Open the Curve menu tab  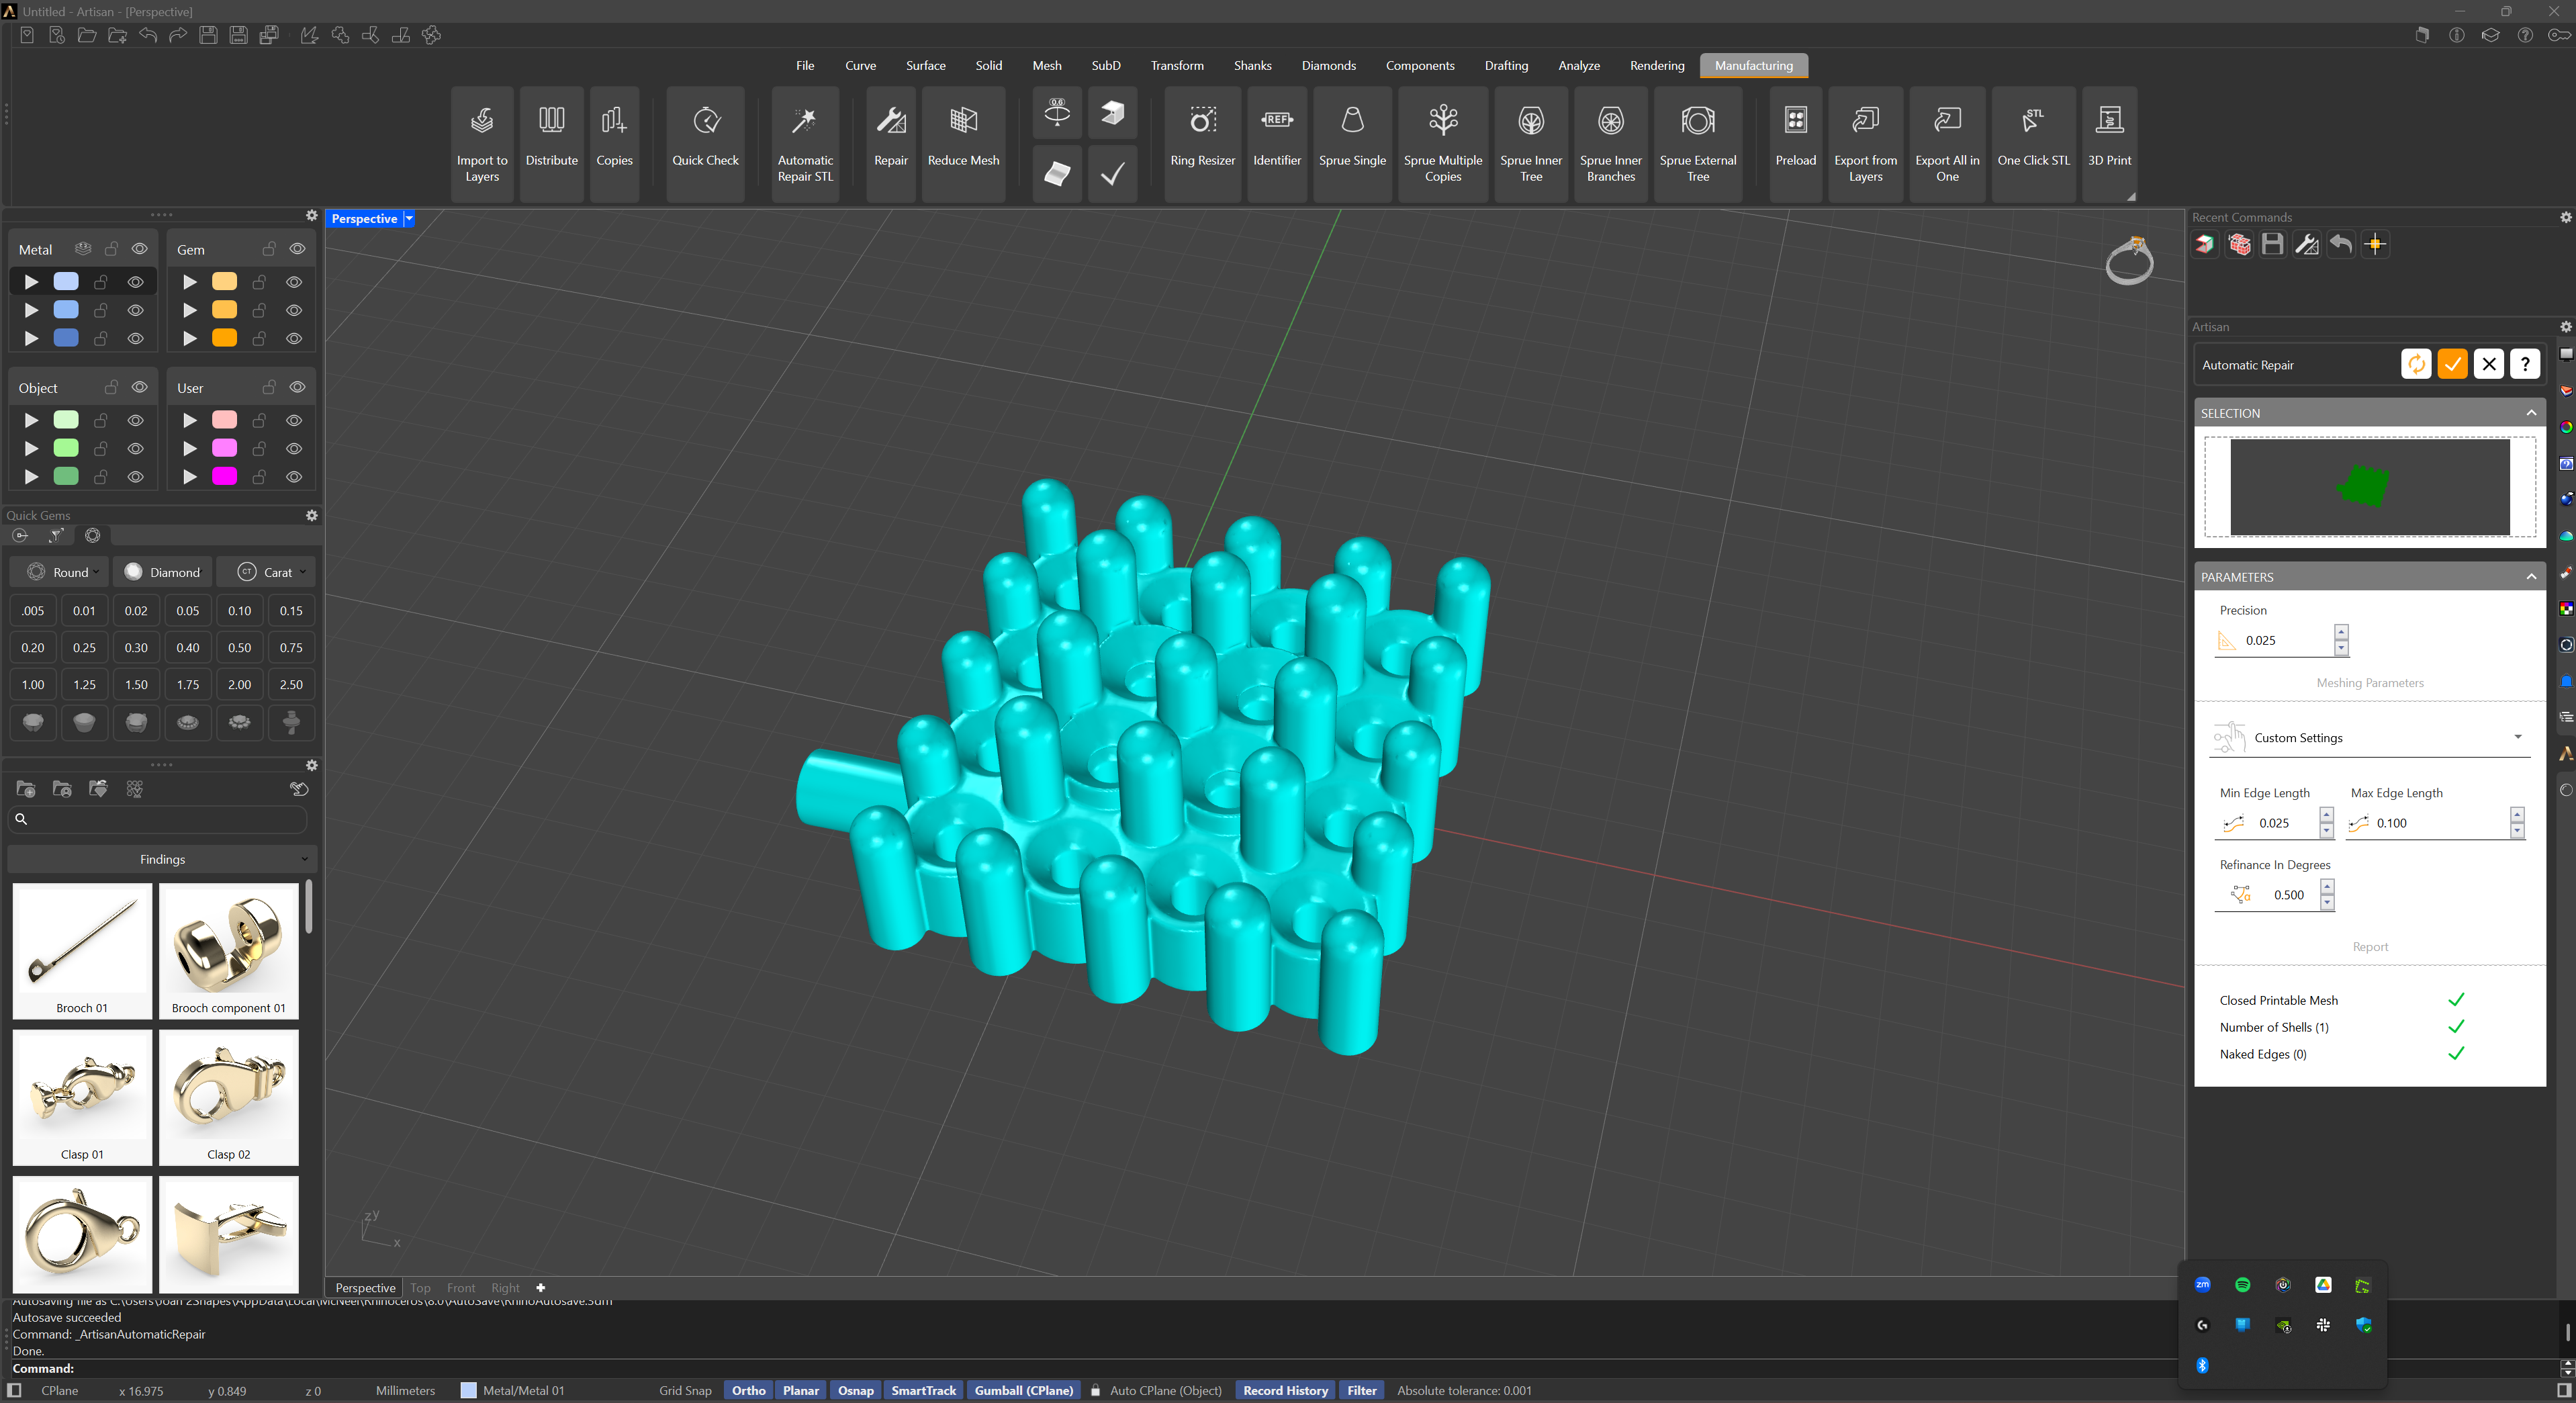(860, 65)
